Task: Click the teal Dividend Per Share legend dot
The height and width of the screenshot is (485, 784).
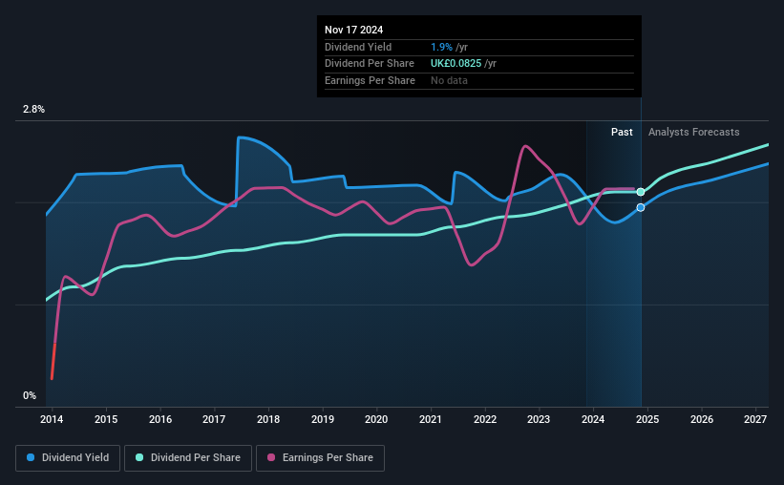Action: click(139, 457)
